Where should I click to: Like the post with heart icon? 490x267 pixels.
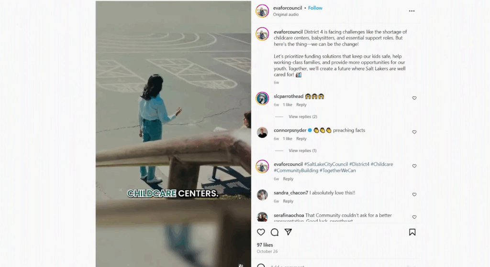(261, 232)
